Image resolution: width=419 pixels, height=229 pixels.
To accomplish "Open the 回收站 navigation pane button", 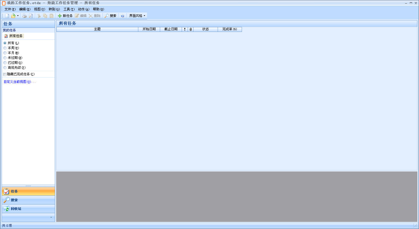I will [28, 209].
